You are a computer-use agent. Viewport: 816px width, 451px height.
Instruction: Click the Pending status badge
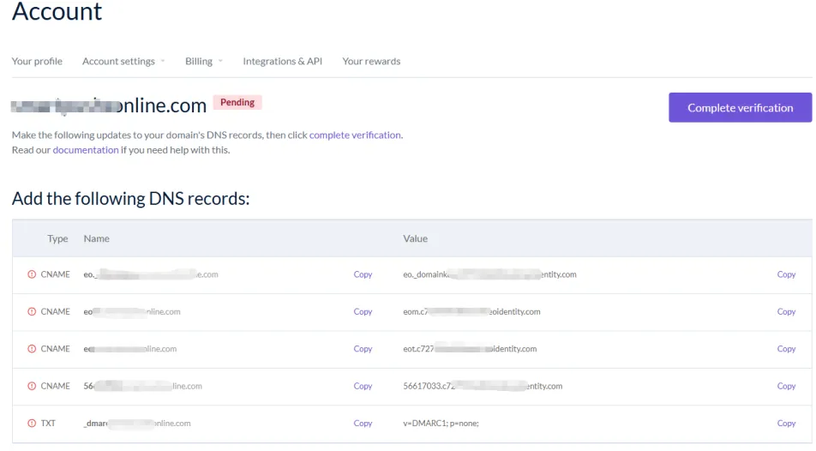pyautogui.click(x=237, y=102)
